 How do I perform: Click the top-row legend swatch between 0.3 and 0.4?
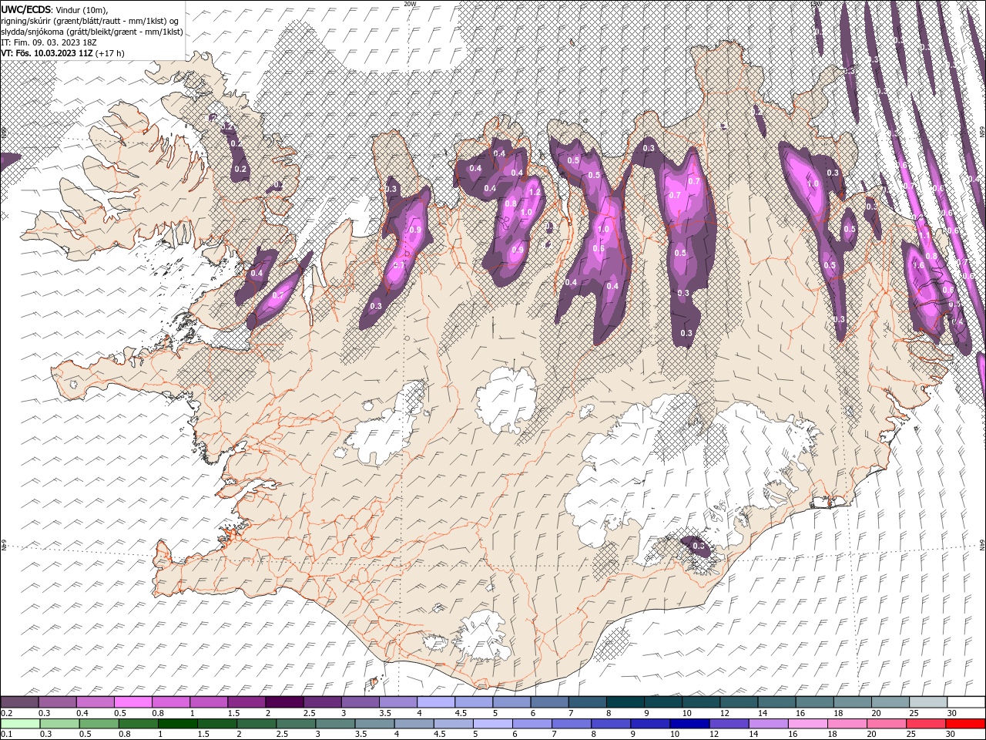[58, 702]
